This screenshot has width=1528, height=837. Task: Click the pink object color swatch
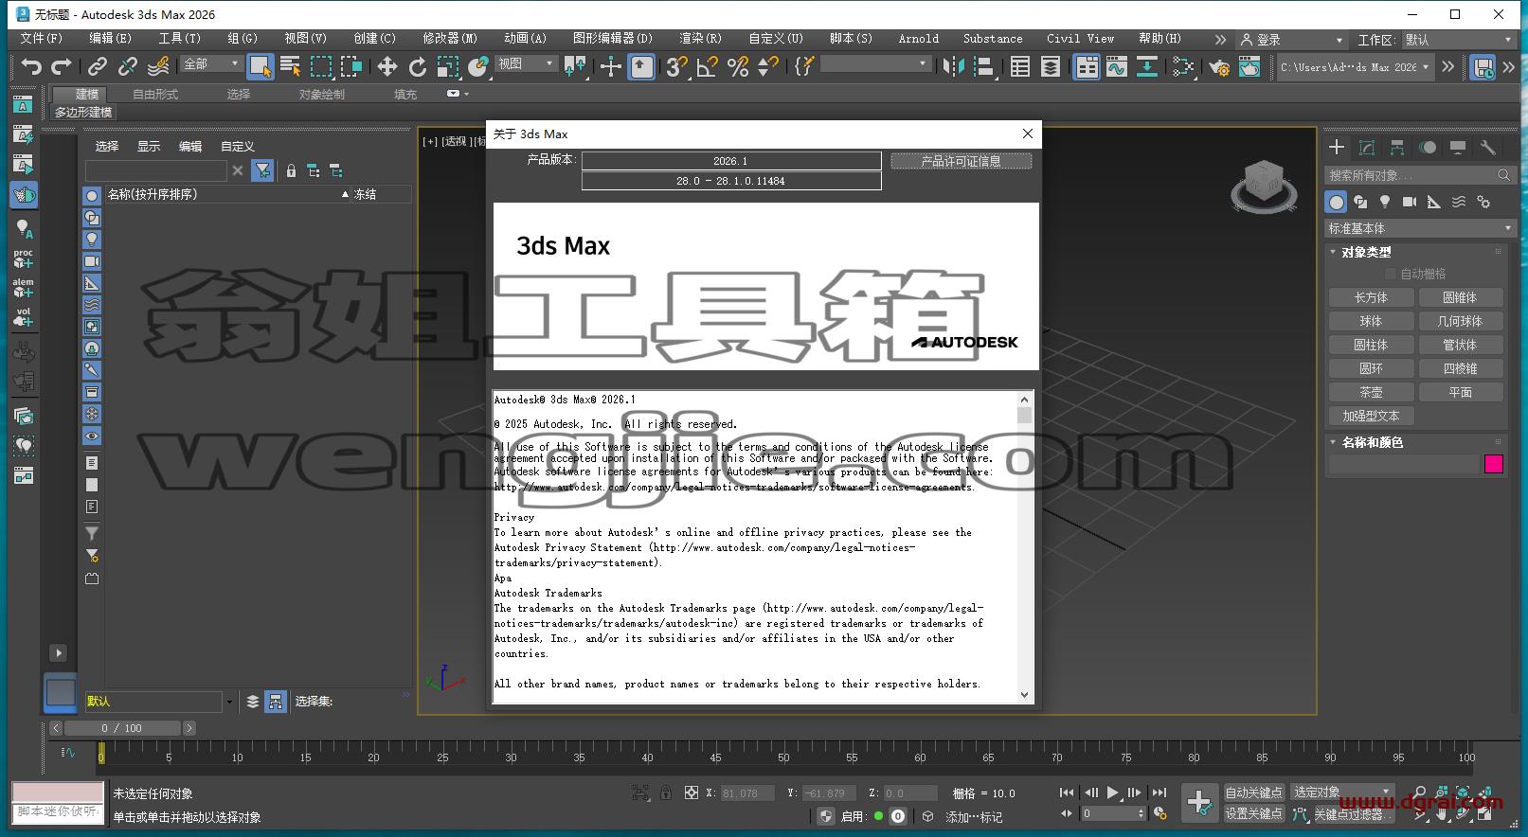click(x=1494, y=464)
